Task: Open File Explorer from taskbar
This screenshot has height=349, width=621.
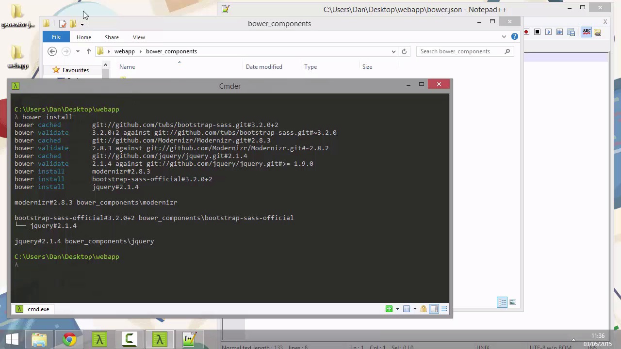Action: [x=39, y=339]
